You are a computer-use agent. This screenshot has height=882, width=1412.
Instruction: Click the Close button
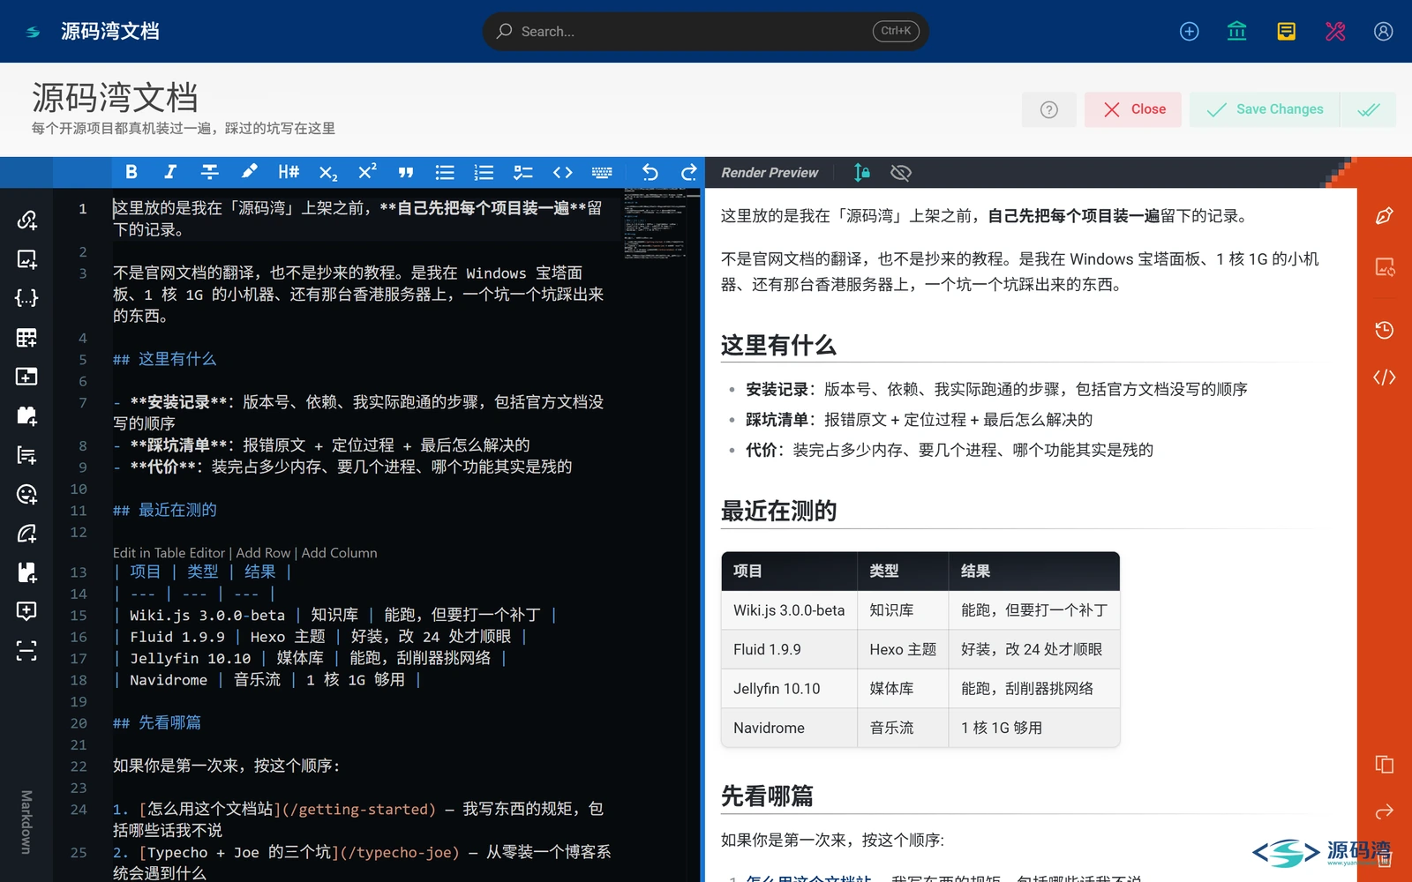pyautogui.click(x=1133, y=109)
